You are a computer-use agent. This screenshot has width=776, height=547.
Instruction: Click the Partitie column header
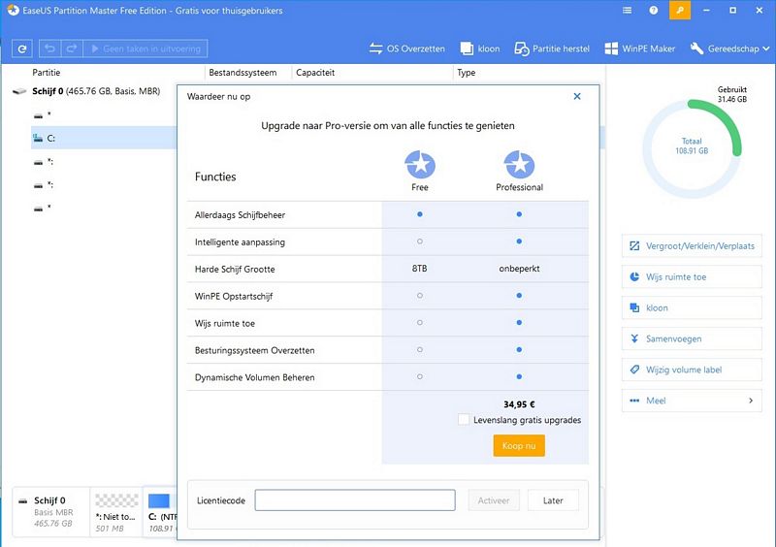[46, 73]
